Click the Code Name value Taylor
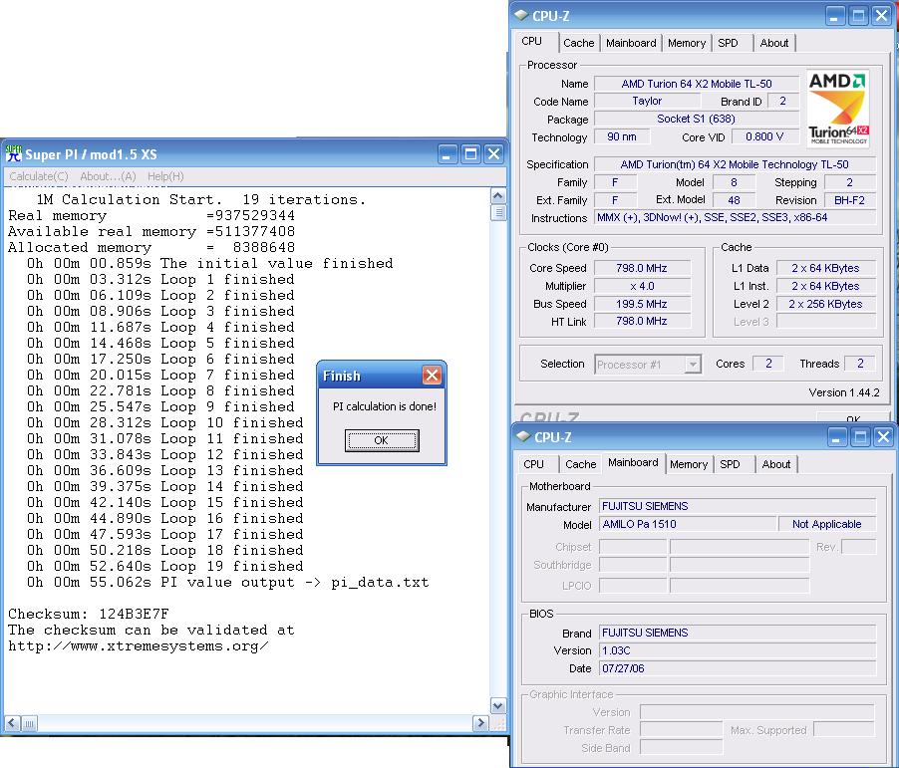Viewport: 899px width, 768px height. point(647,101)
